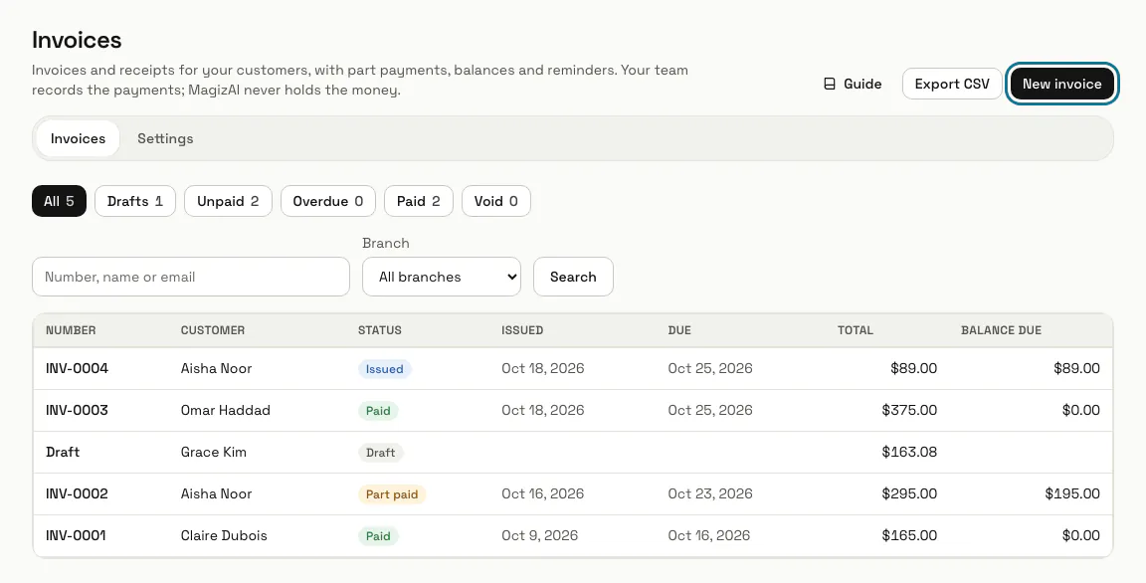Click the $295.00 total
The width and height of the screenshot is (1146, 583).
909,493
